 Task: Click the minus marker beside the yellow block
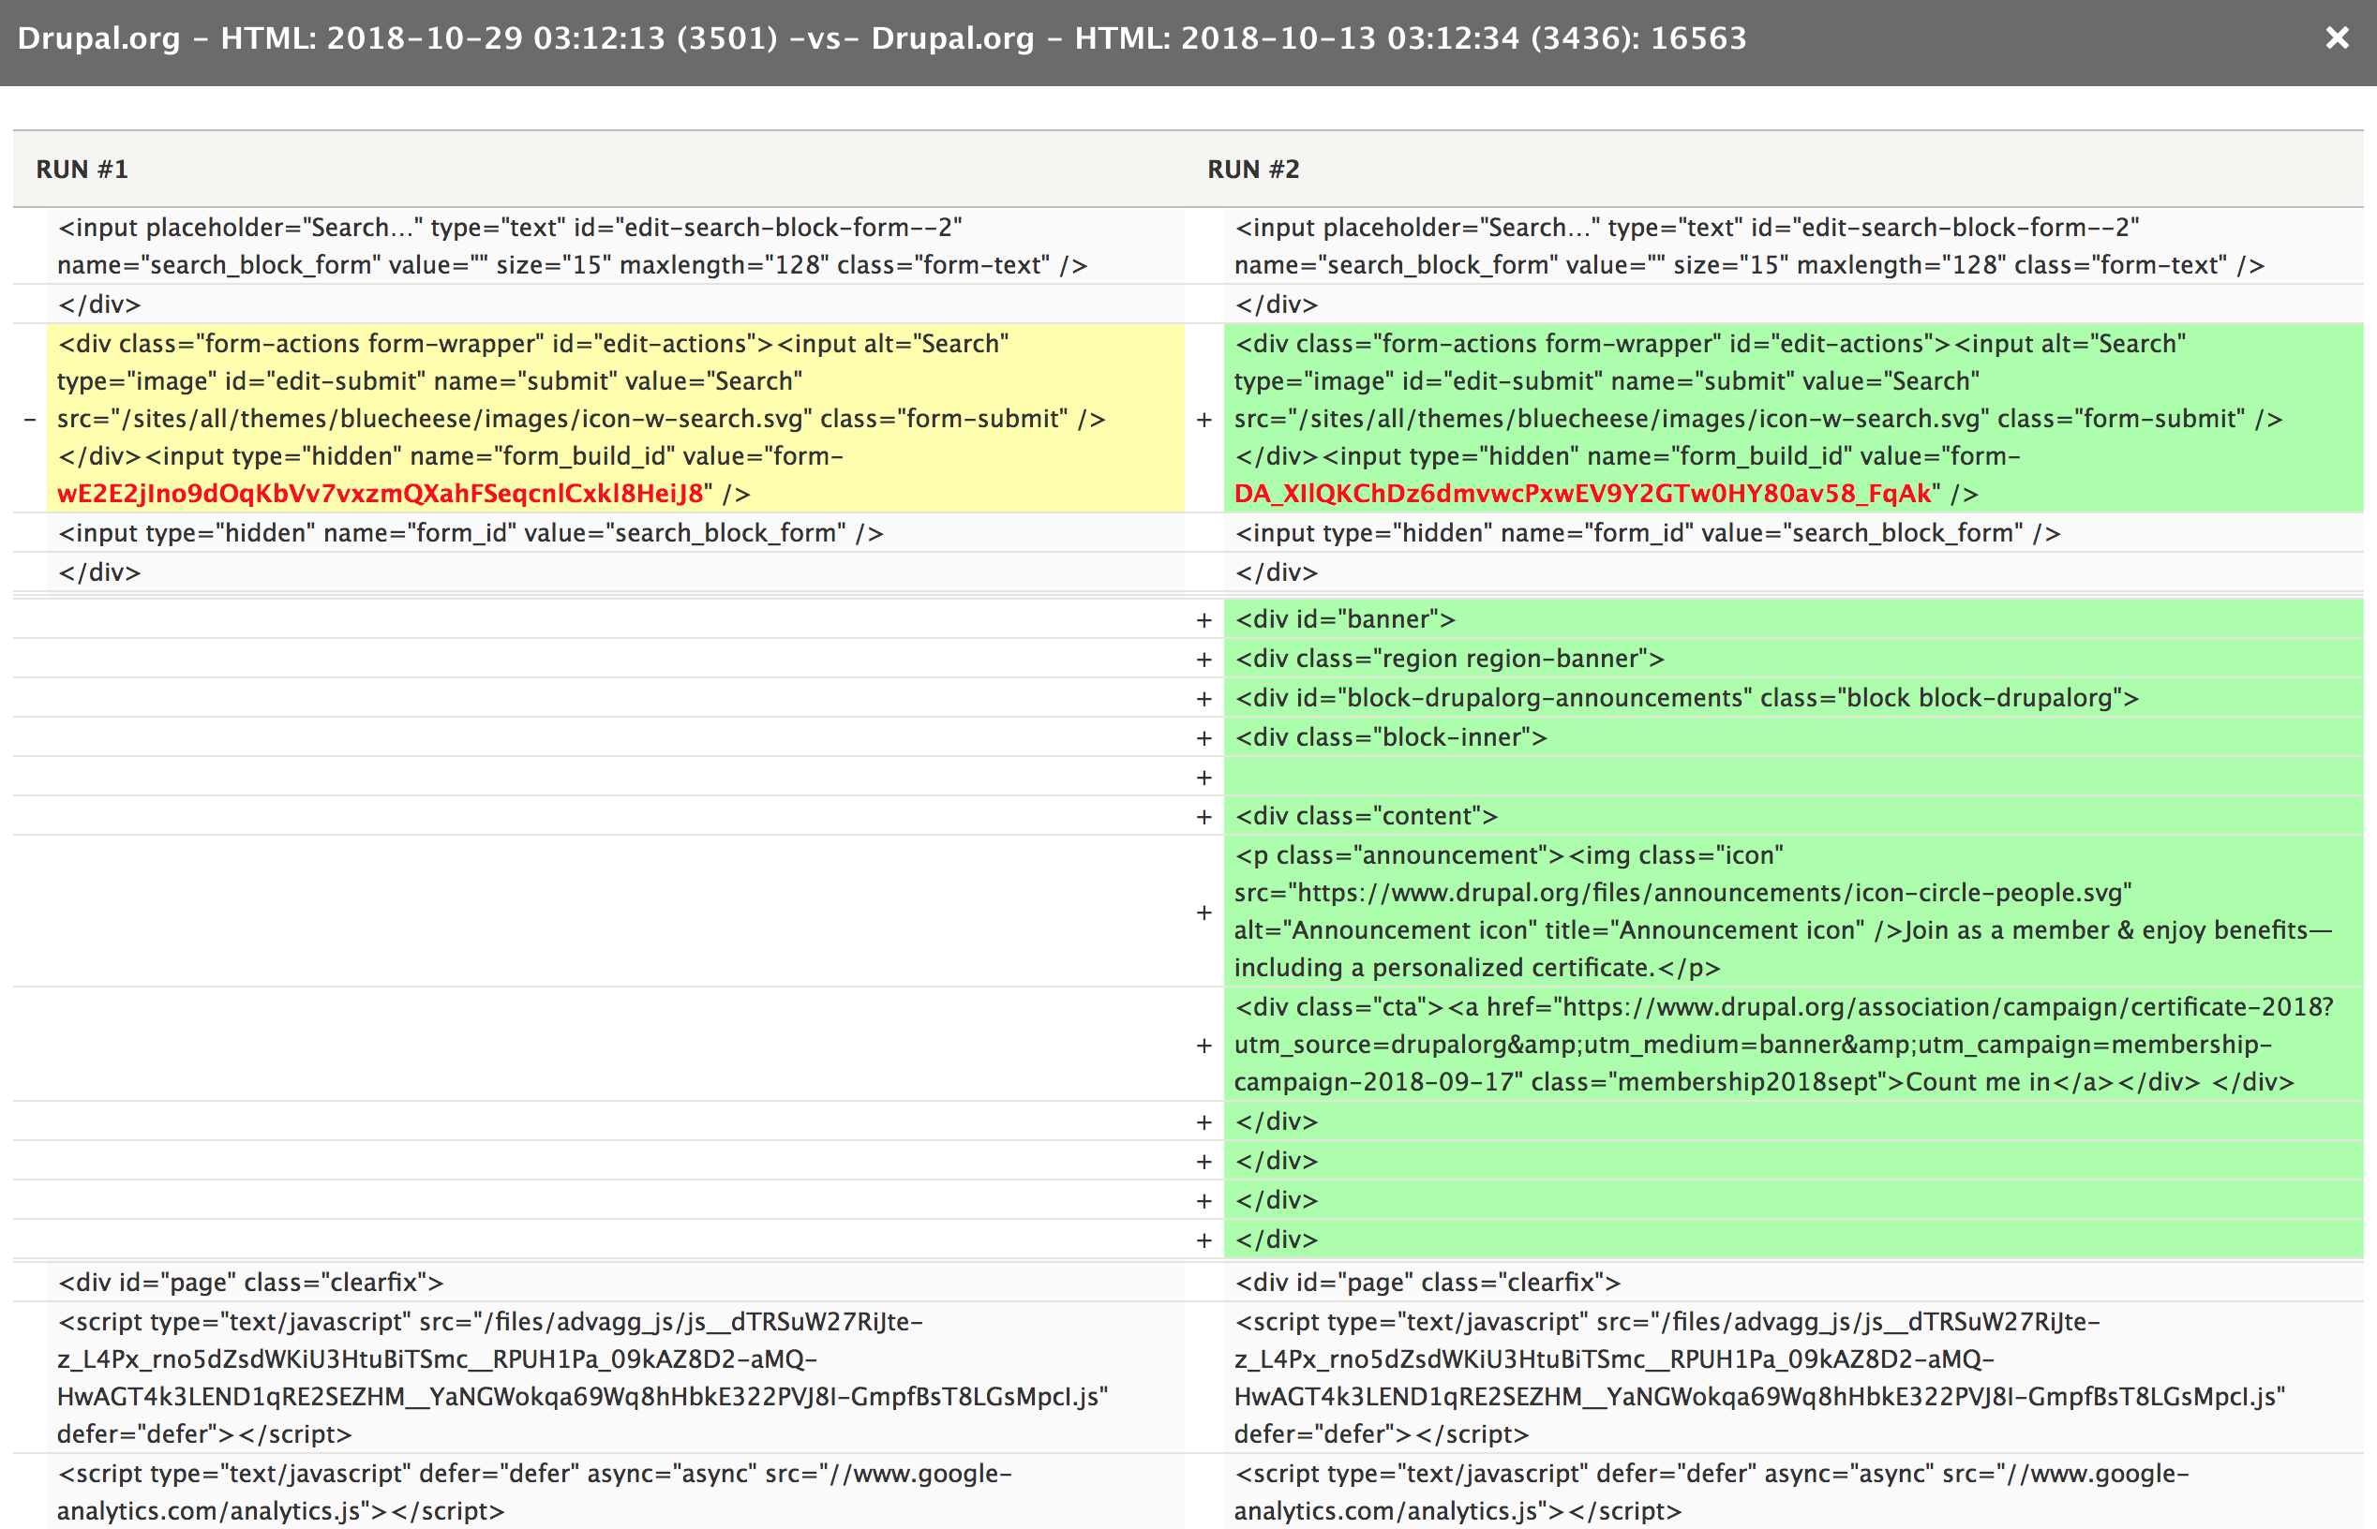pyautogui.click(x=31, y=419)
